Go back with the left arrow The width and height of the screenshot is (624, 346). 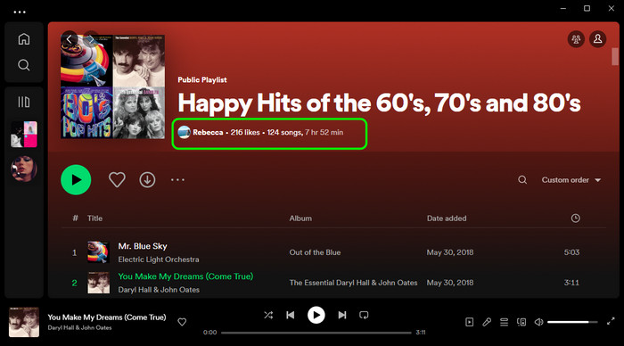tap(70, 39)
